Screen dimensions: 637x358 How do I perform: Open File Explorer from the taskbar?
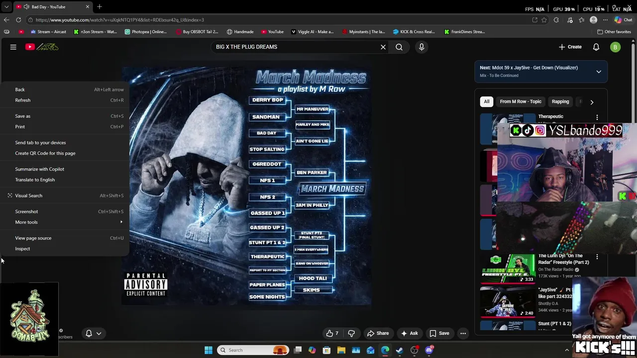tap(341, 350)
